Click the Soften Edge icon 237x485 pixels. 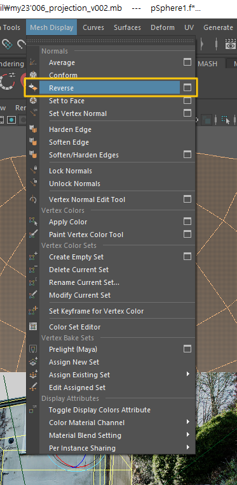pos(33,142)
